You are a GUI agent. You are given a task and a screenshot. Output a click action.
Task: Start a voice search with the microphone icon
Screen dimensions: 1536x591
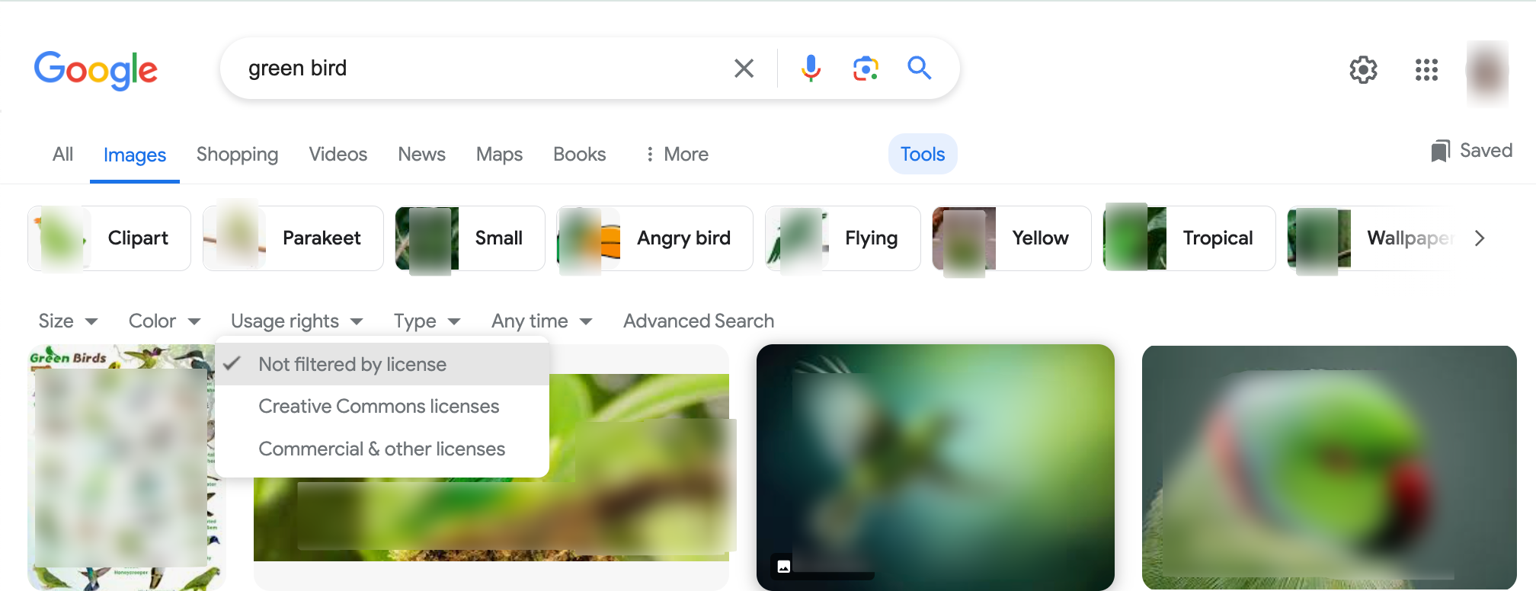click(811, 68)
